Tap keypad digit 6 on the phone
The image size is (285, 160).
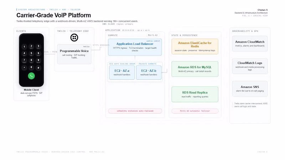pos(38,54)
